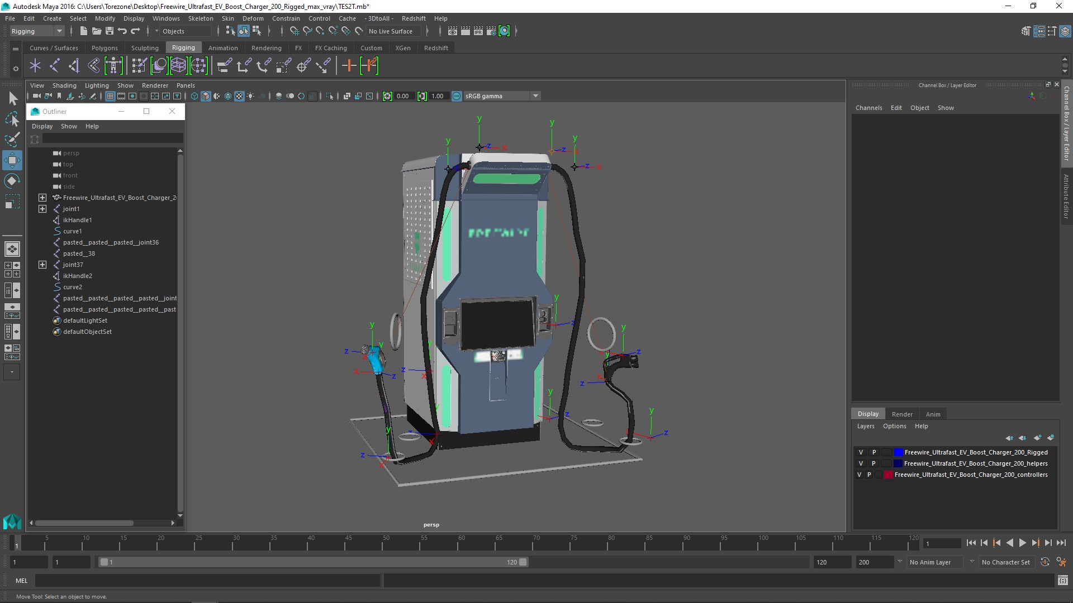Click the IPR render icon
The width and height of the screenshot is (1073, 603).
(478, 31)
